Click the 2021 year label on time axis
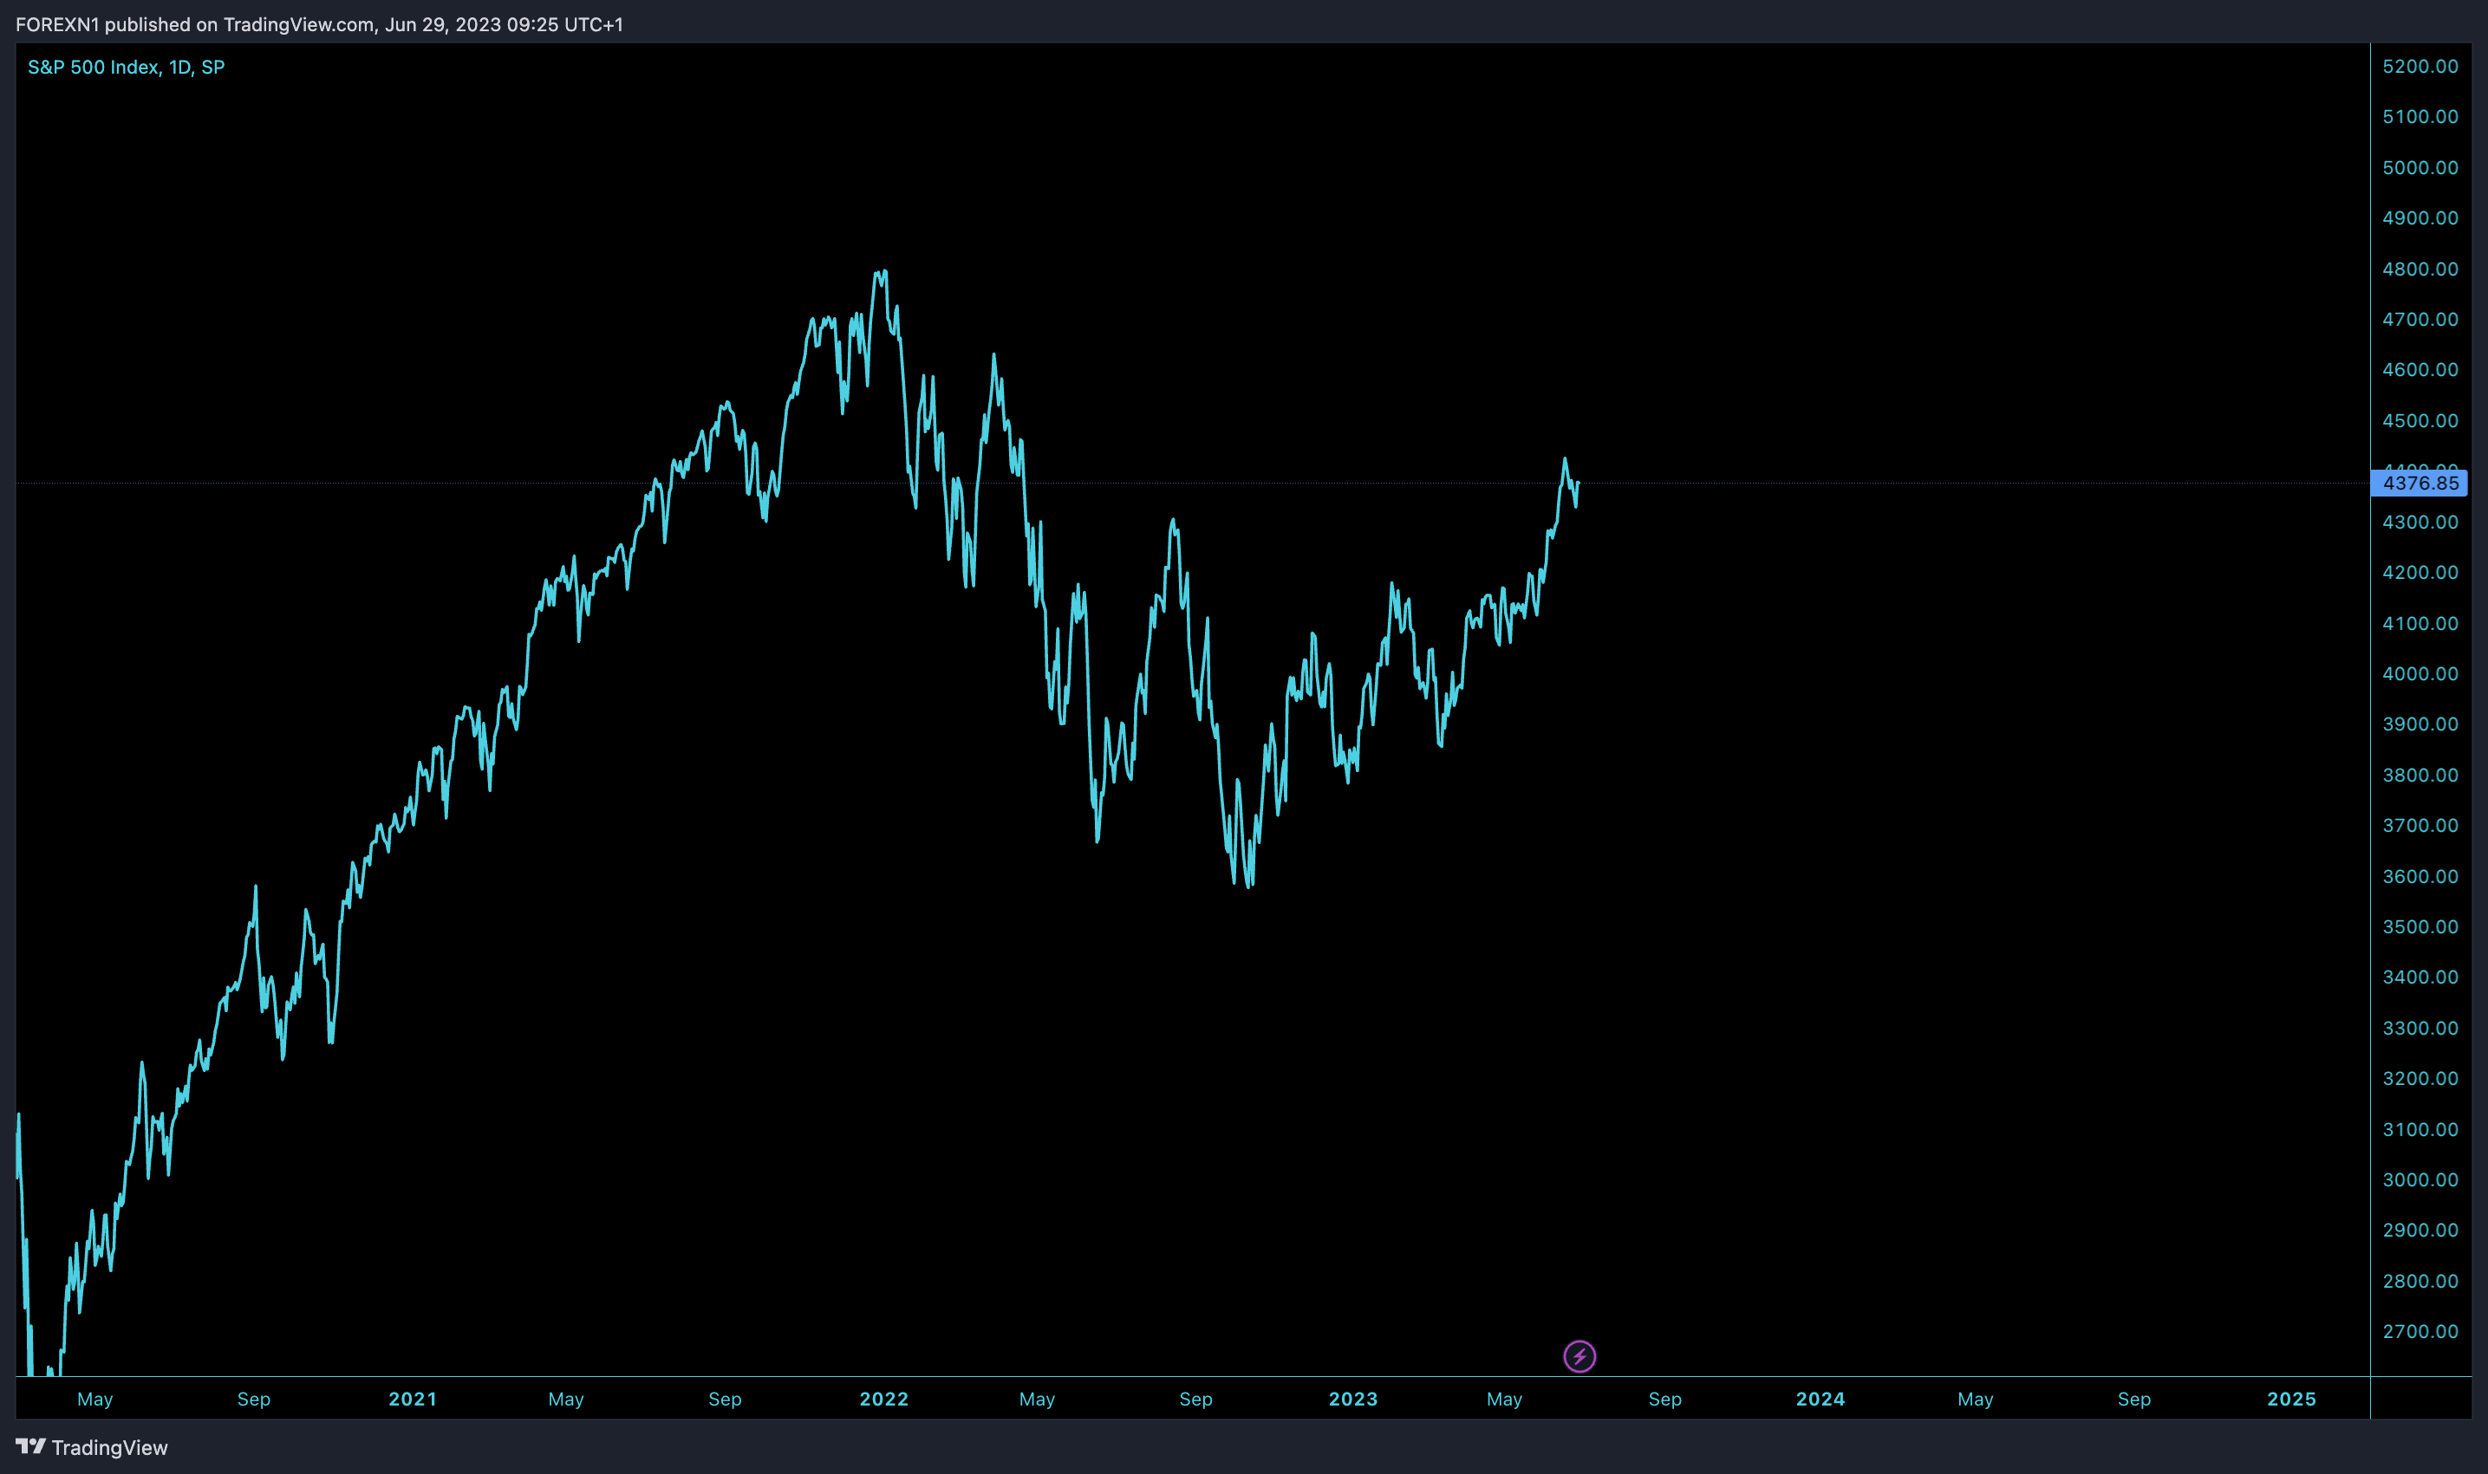 [413, 1399]
